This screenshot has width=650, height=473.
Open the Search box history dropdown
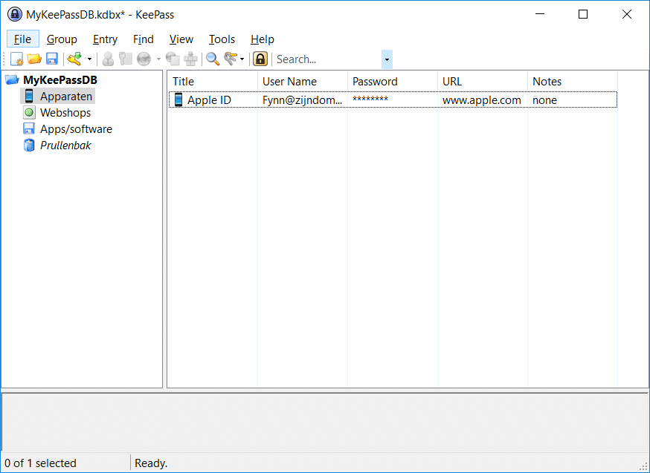click(x=387, y=59)
